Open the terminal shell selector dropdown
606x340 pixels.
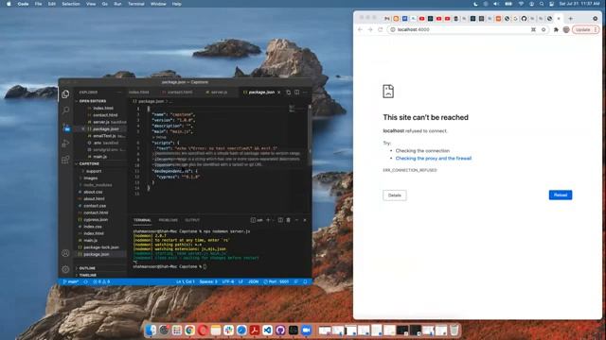point(257,220)
